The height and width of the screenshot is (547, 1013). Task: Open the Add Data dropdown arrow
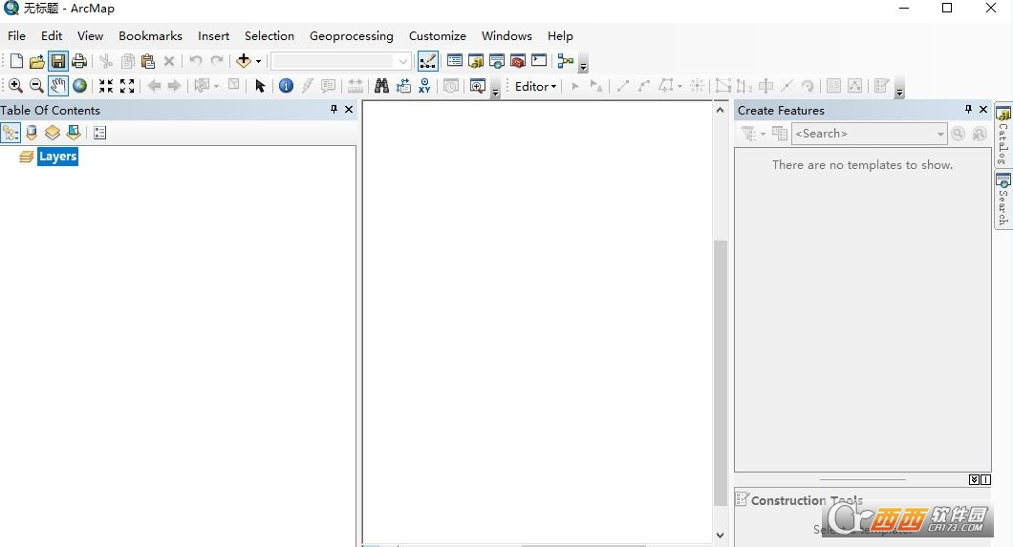258,62
